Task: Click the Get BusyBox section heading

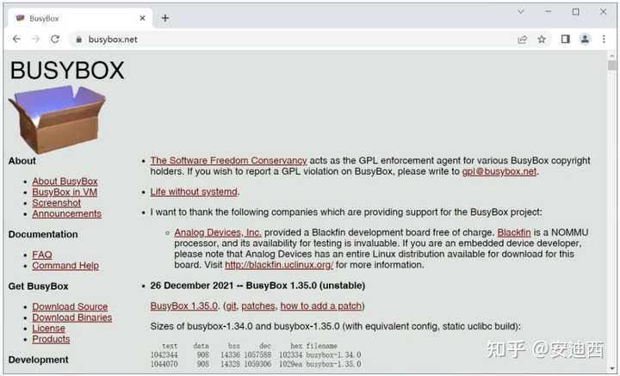Action: (39, 286)
